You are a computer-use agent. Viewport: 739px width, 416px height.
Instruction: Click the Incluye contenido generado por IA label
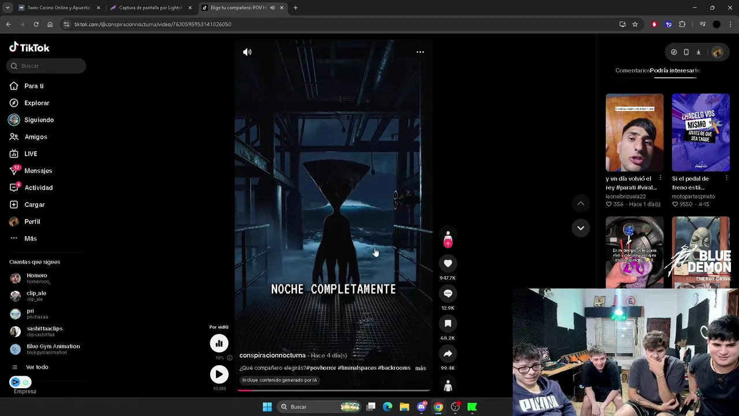point(279,380)
